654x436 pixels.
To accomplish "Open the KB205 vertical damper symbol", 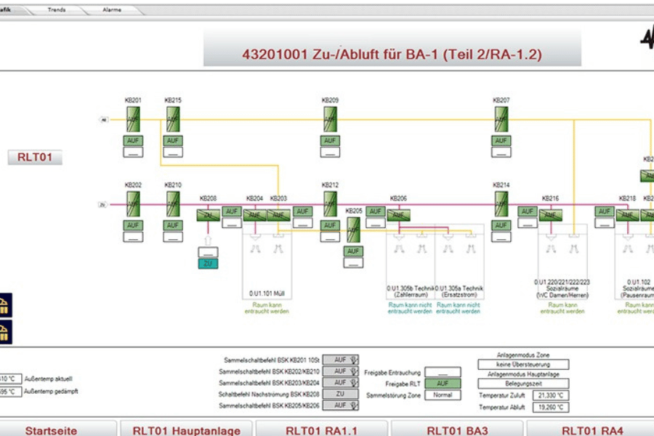I will [x=353, y=230].
